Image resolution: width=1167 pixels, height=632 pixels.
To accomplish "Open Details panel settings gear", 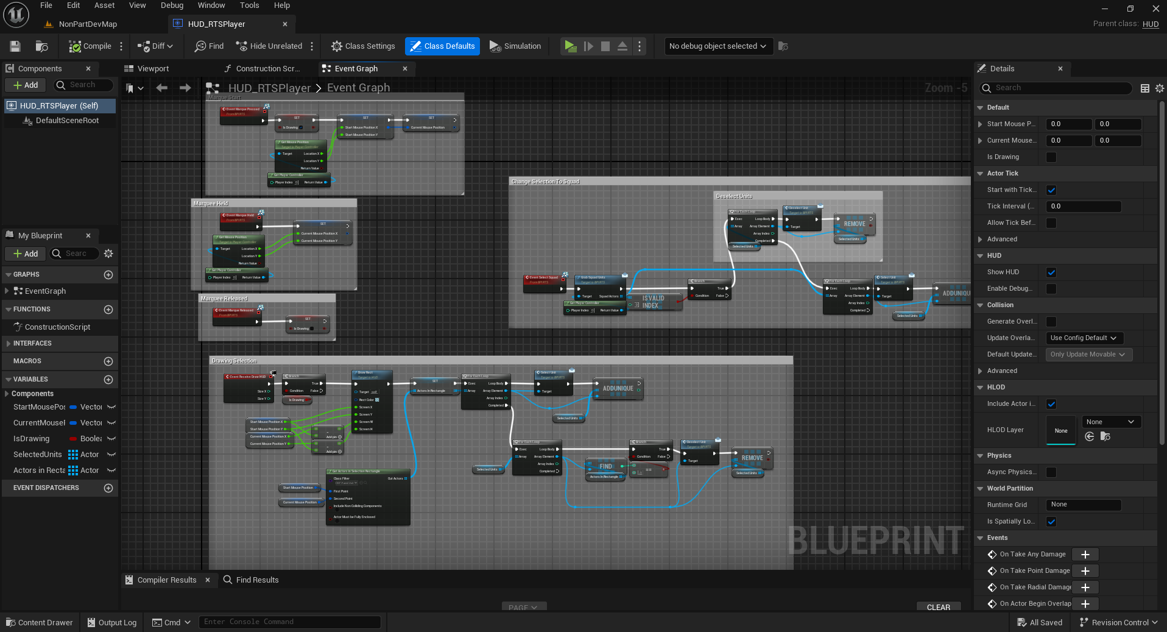I will [x=1159, y=88].
